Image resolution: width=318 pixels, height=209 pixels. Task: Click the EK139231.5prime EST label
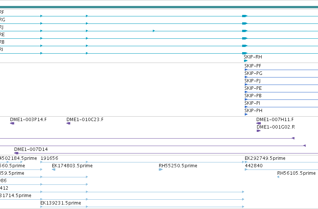61,203
